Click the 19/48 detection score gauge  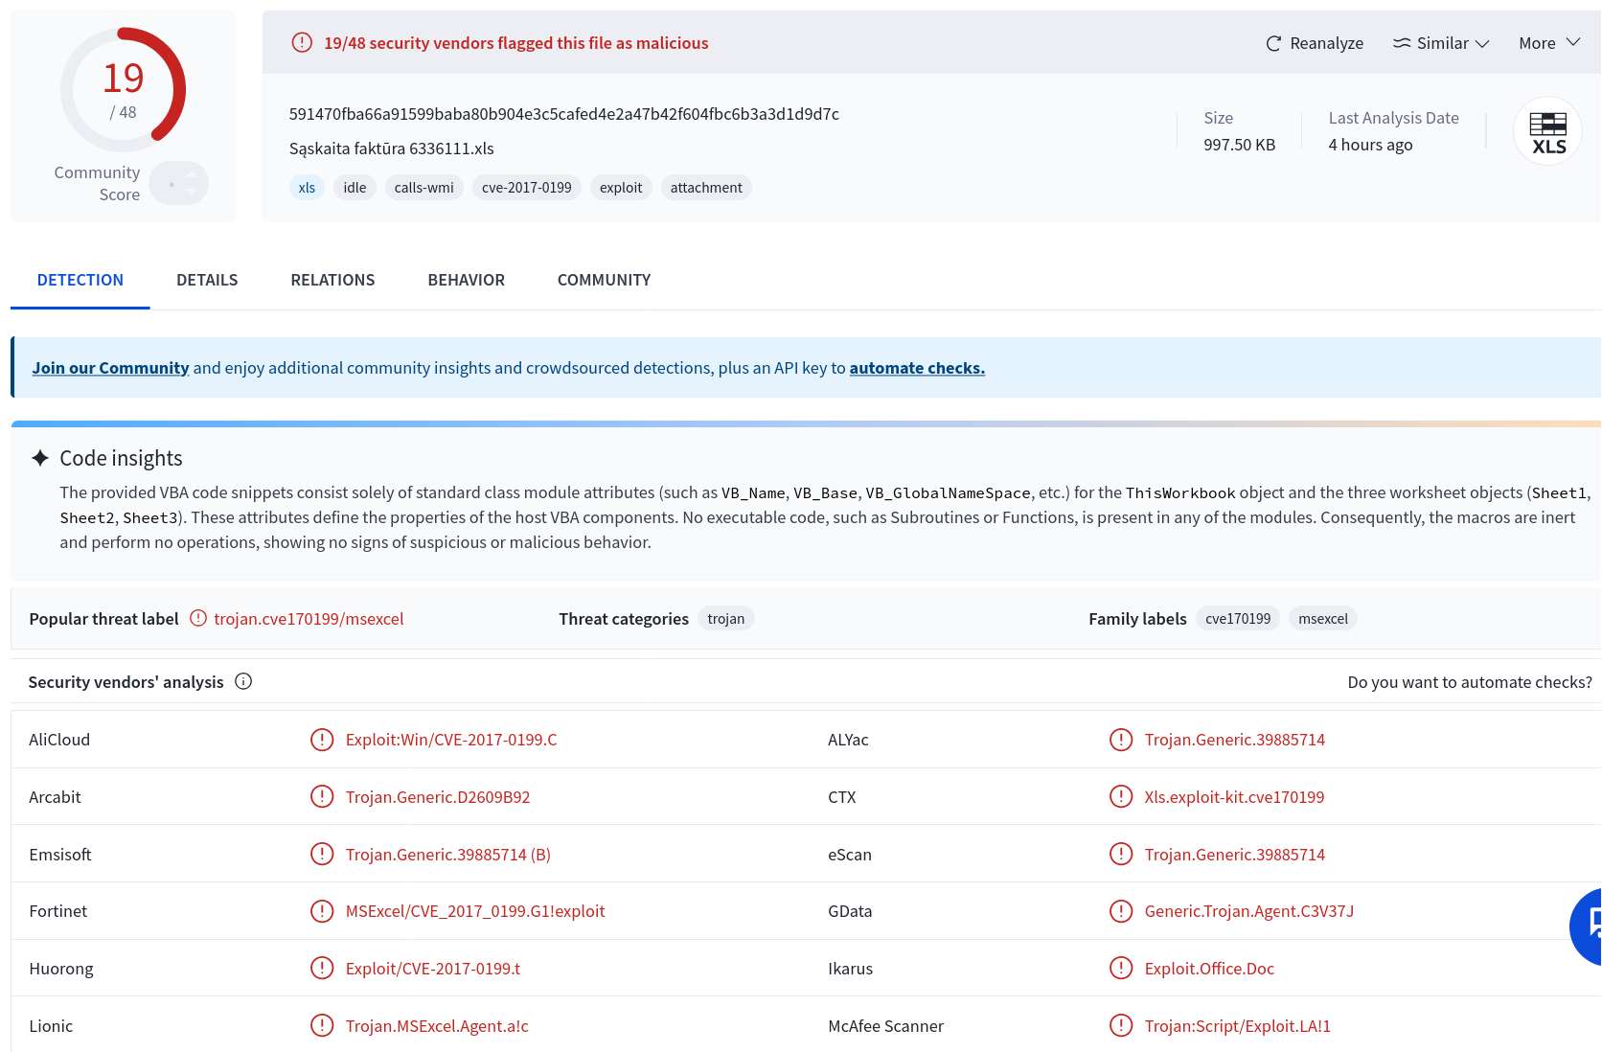point(123,89)
